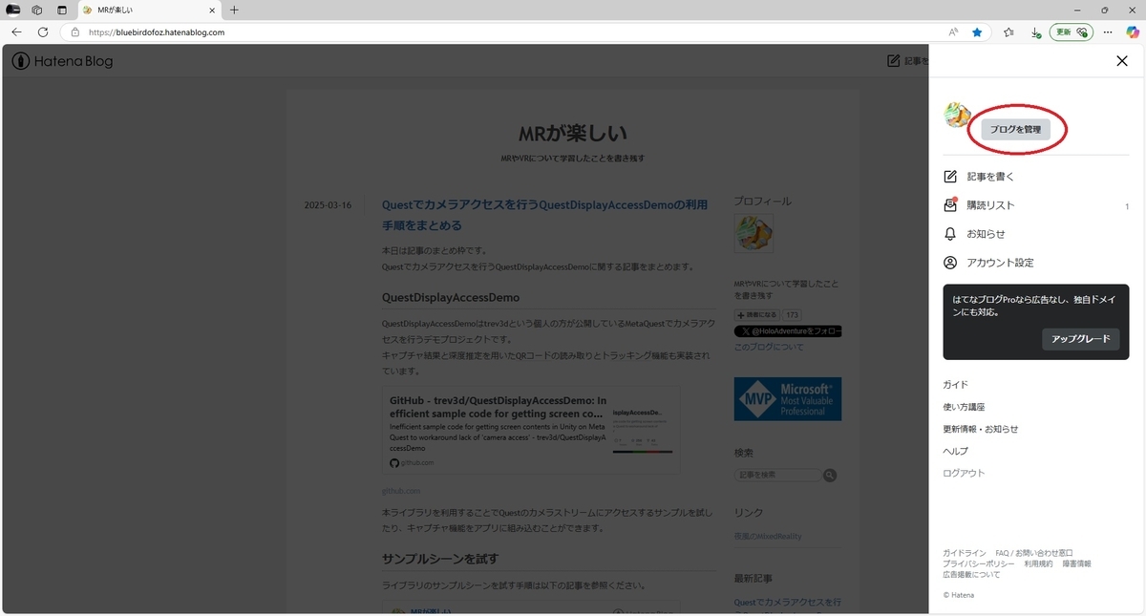Open the tab actions menu icon
1146x616 pixels.
click(62, 10)
